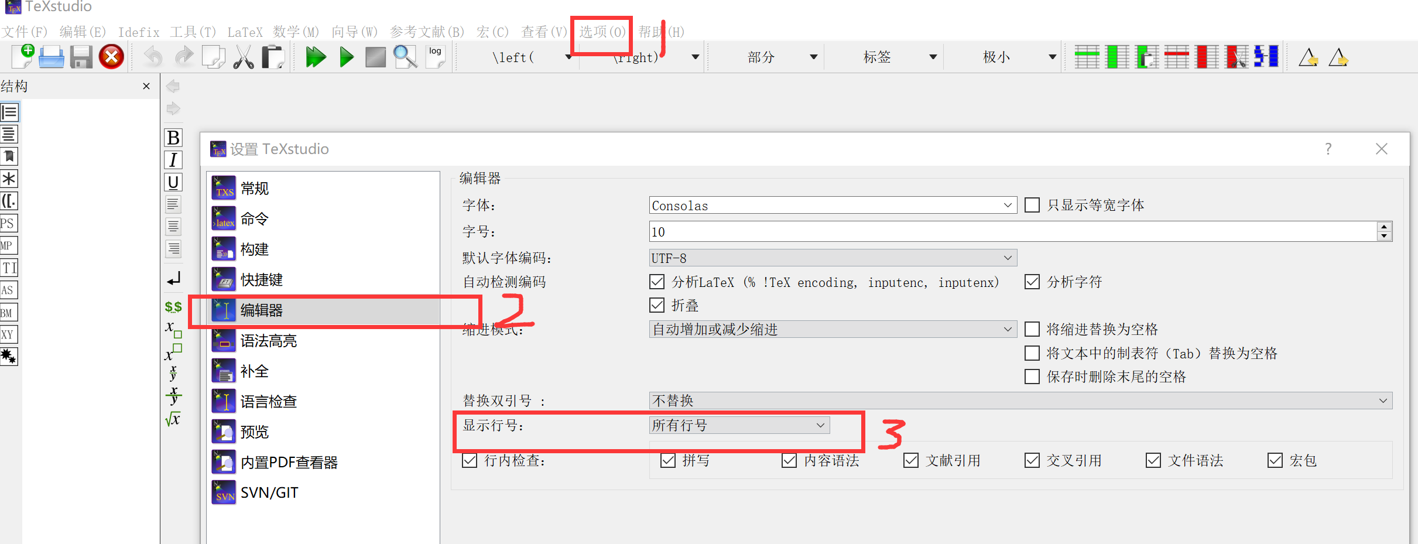Image resolution: width=1418 pixels, height=544 pixels.
Task: Click the Bold B icon
Action: tap(173, 138)
